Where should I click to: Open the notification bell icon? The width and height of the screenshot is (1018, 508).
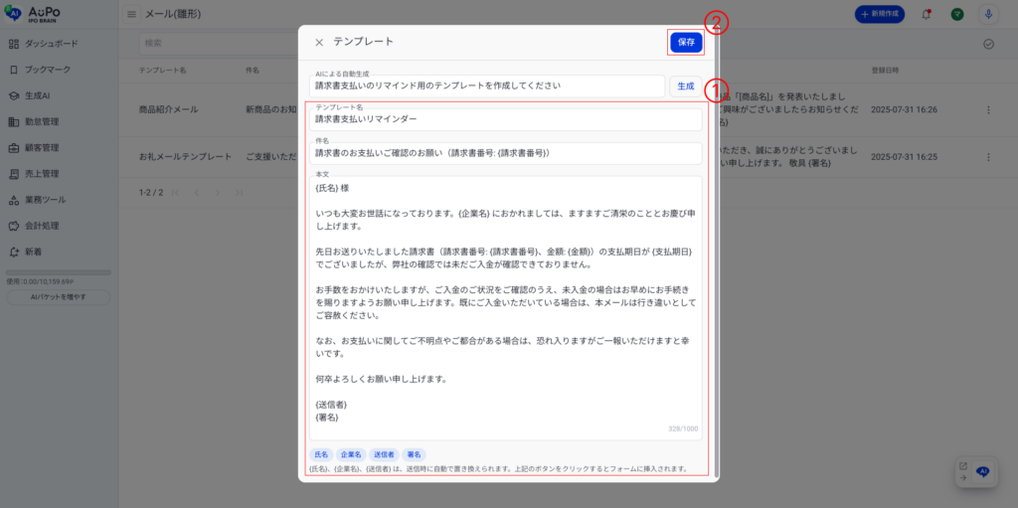(x=927, y=15)
